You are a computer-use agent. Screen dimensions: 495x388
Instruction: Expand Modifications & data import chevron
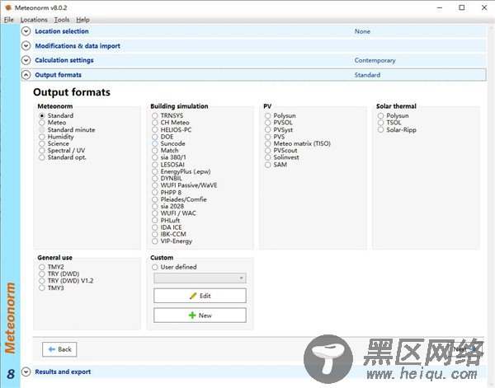click(x=26, y=45)
